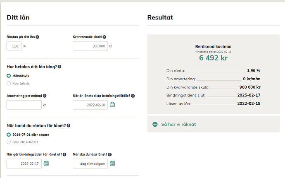
Task: Click help icon next to Kvarvarande skuld
Action: tap(104, 37)
